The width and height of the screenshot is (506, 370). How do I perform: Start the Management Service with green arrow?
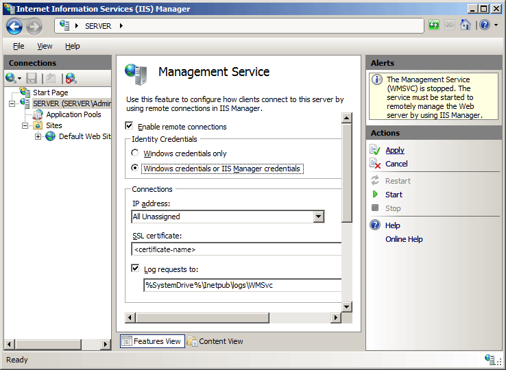[x=394, y=195]
